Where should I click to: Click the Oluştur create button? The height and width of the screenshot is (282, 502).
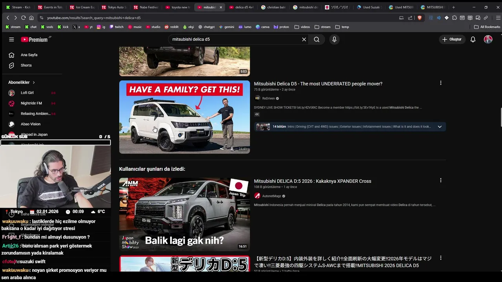click(452, 40)
